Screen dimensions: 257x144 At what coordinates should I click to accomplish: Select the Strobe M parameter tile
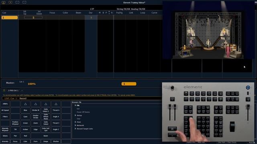coord(36,110)
